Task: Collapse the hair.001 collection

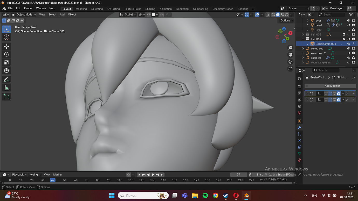Action: 303,39
